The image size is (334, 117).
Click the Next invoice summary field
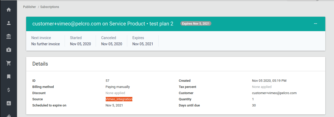point(45,41)
